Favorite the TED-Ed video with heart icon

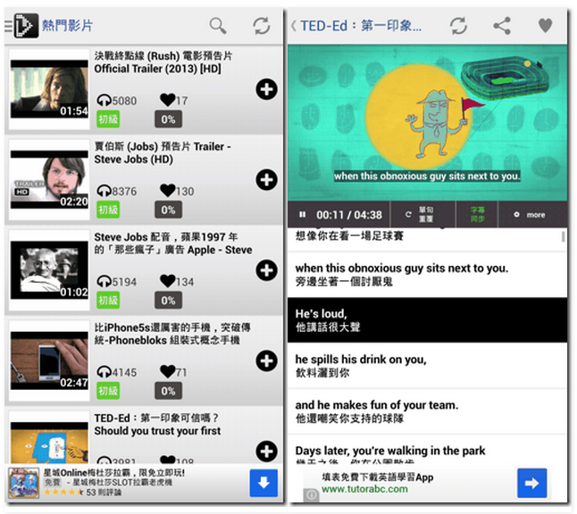click(546, 26)
